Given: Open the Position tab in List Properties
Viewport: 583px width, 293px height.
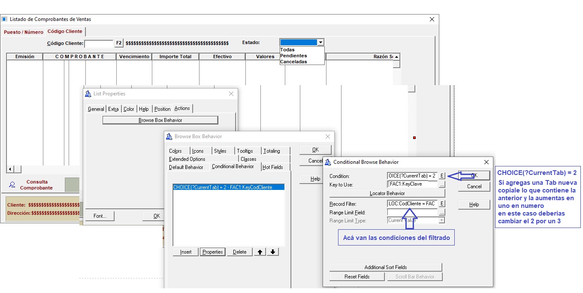Looking at the screenshot, I should [163, 109].
